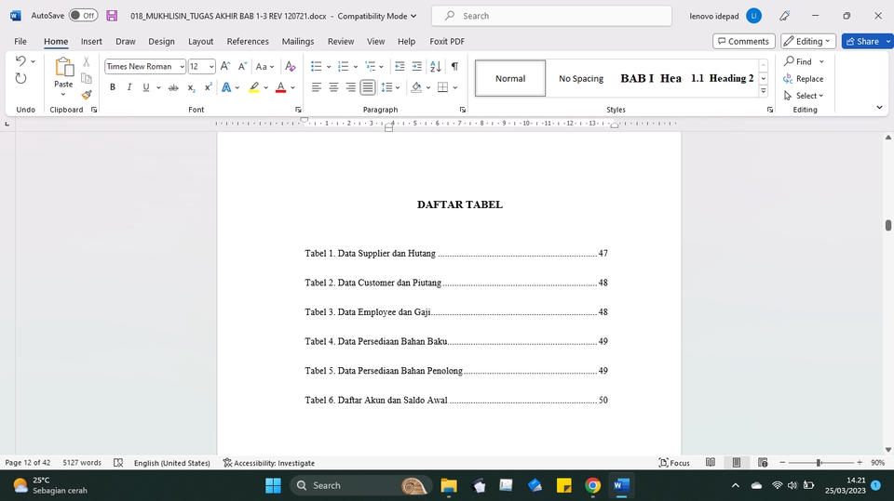Viewport: 894px width, 501px height.
Task: Toggle bold formatting
Action: click(x=113, y=87)
